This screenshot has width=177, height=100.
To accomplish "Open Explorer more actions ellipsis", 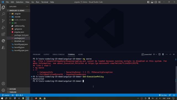I will tap(27, 7).
